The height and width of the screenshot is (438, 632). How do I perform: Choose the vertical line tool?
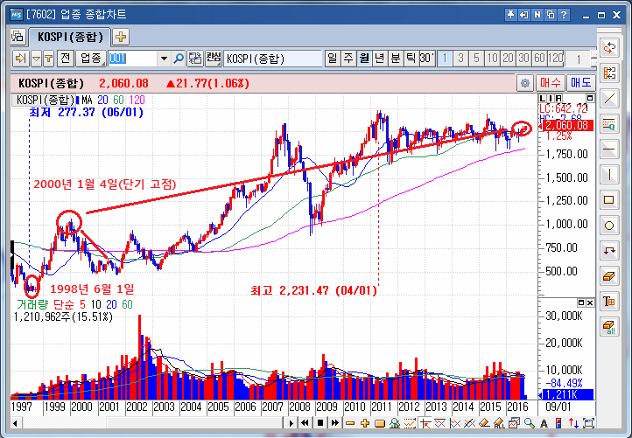(x=610, y=174)
